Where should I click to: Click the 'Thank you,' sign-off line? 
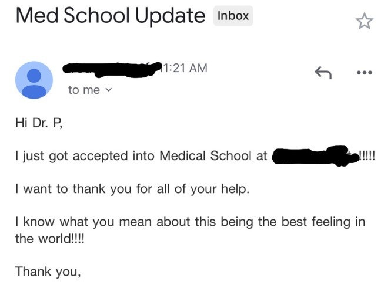point(48,272)
